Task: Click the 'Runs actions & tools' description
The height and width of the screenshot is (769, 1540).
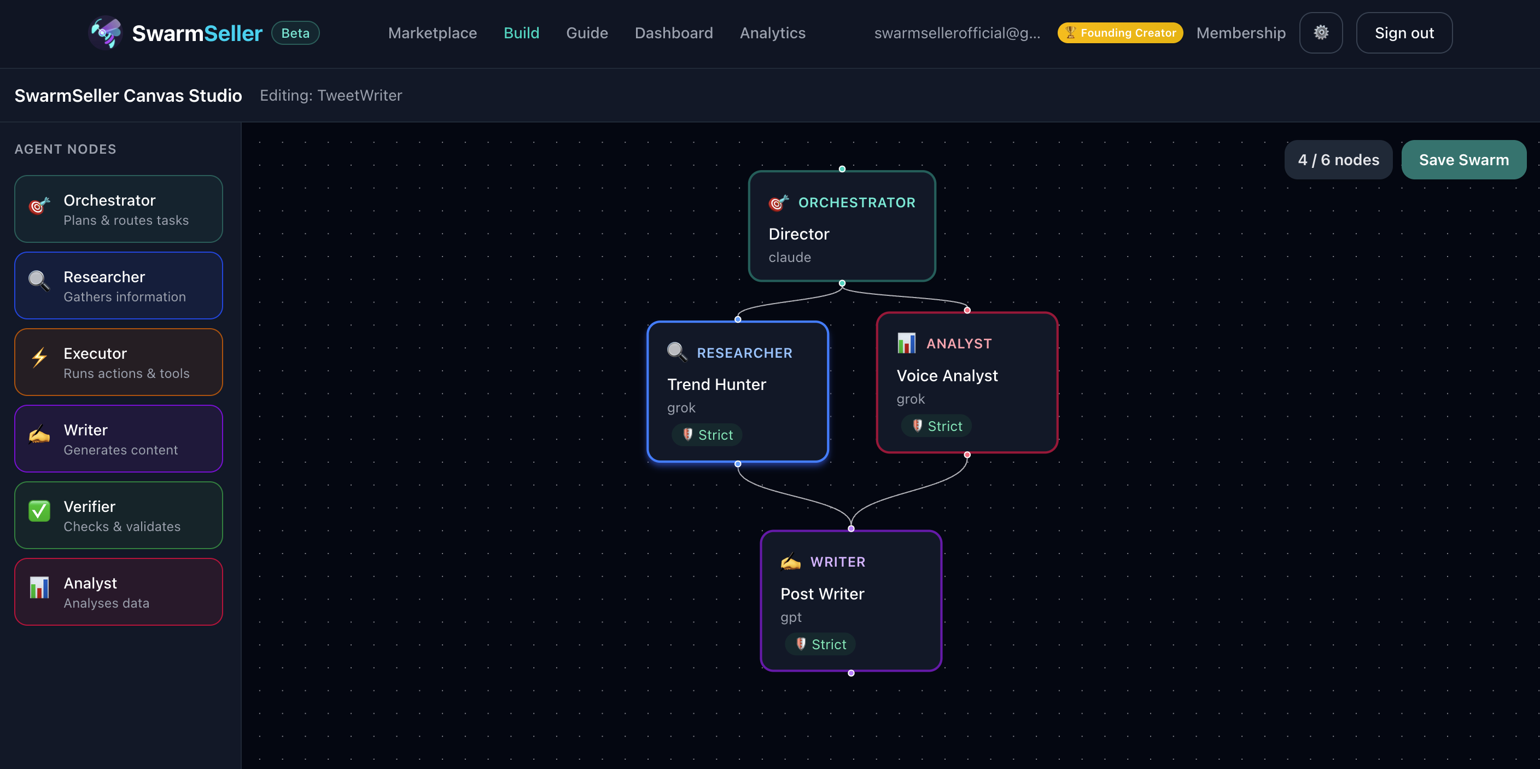Action: click(127, 373)
